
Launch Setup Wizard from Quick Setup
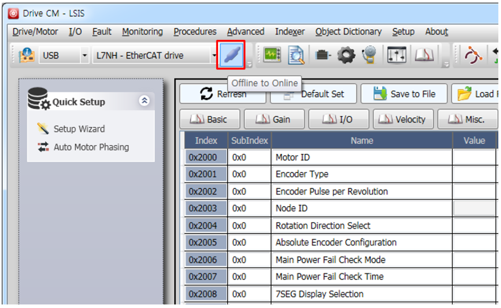pos(79,129)
